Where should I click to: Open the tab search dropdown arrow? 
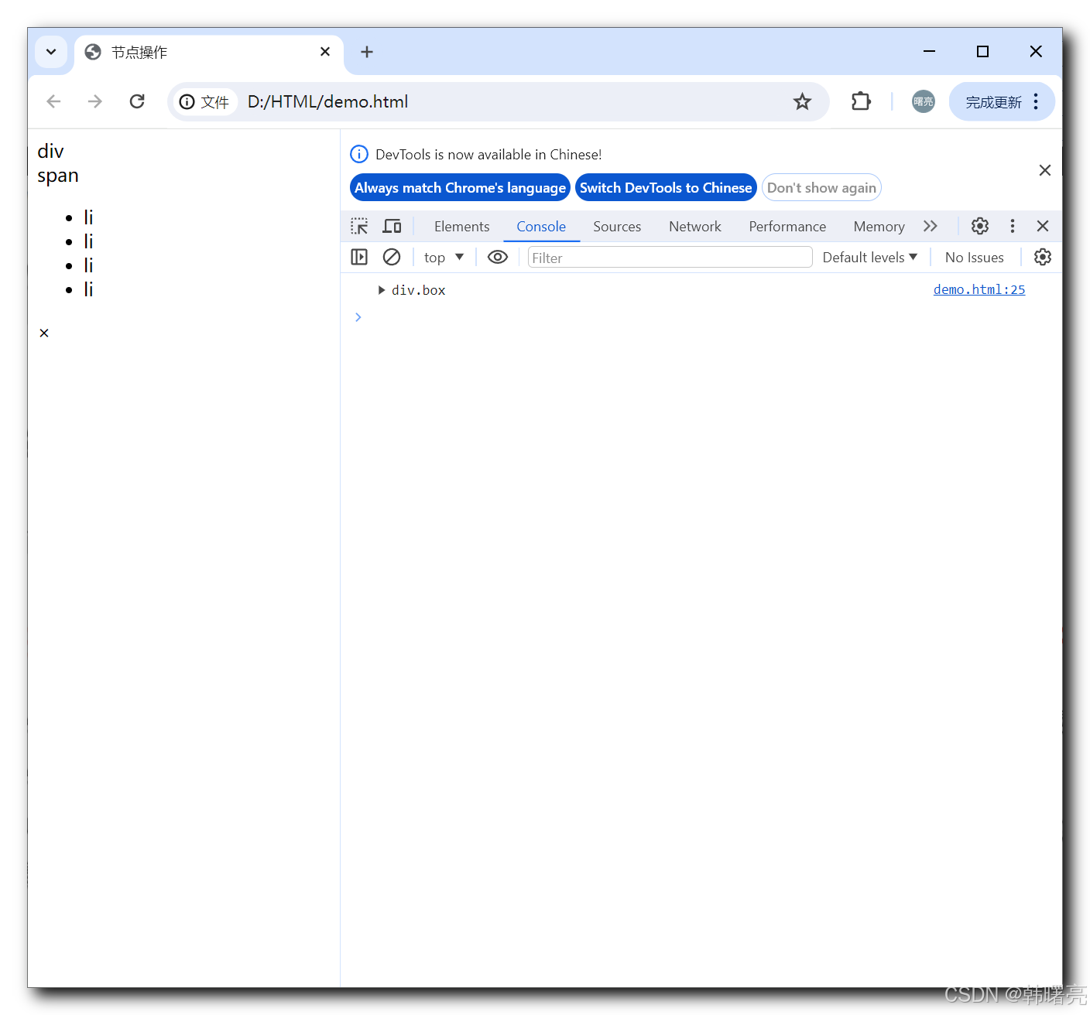click(x=51, y=52)
